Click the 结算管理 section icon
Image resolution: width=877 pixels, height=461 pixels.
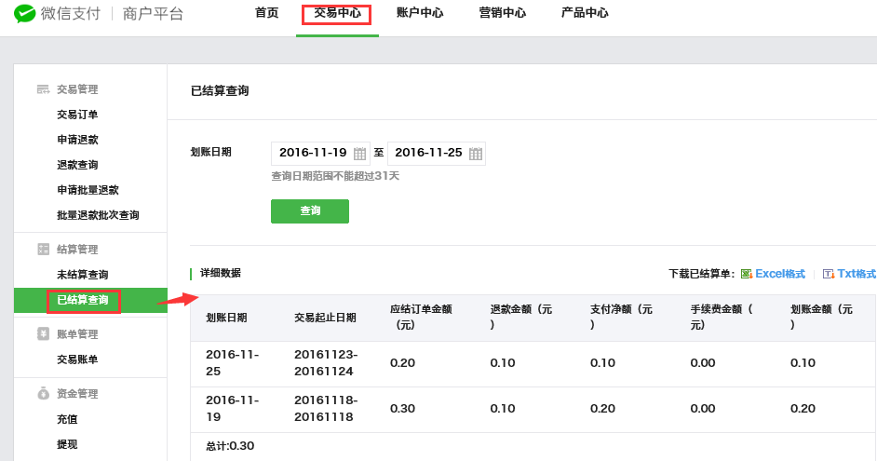pos(43,249)
